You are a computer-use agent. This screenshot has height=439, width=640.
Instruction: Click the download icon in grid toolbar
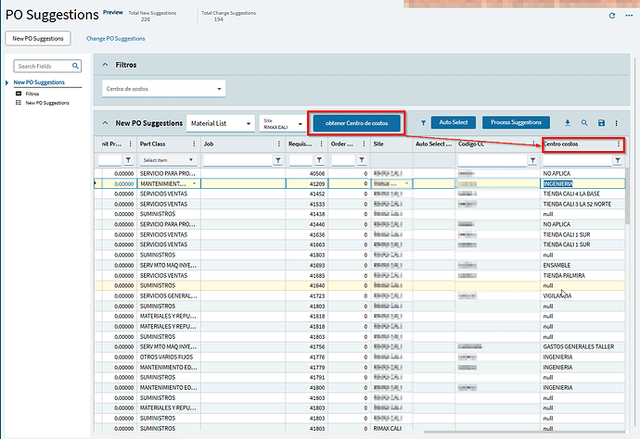pyautogui.click(x=568, y=122)
